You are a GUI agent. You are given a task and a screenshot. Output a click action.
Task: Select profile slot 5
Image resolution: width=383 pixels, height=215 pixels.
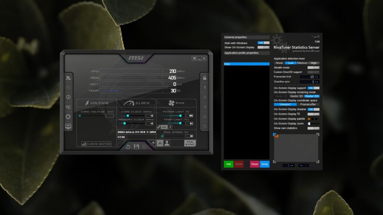[x=205, y=126]
